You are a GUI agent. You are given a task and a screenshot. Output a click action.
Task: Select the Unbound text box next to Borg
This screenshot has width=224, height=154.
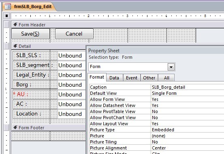[72, 85]
